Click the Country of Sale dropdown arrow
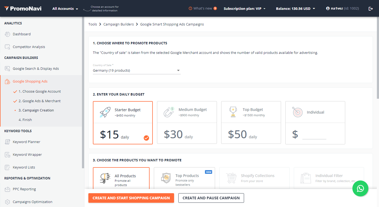 click(178, 71)
